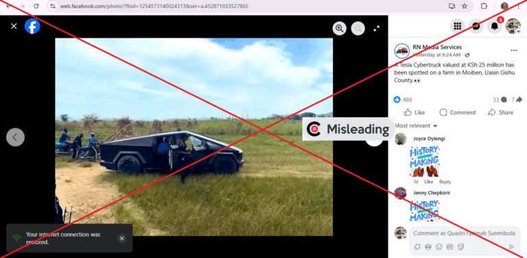Dismiss internet connection restored notification
This screenshot has height=258, width=527.
[121, 238]
